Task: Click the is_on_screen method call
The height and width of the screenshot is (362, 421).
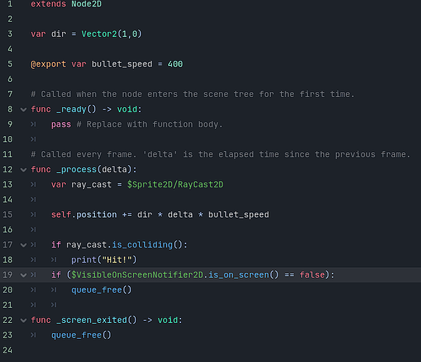Action: tap(238, 275)
